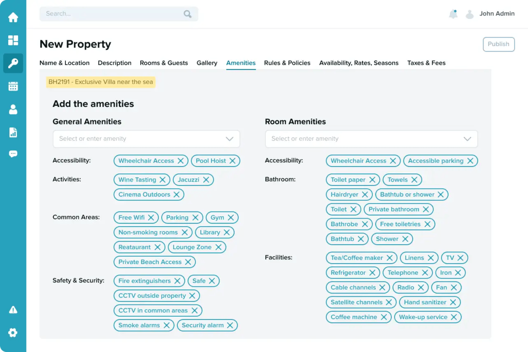Viewport: 528px width, 352px height.
Task: Click the user avatar icon
Action: pos(469,14)
